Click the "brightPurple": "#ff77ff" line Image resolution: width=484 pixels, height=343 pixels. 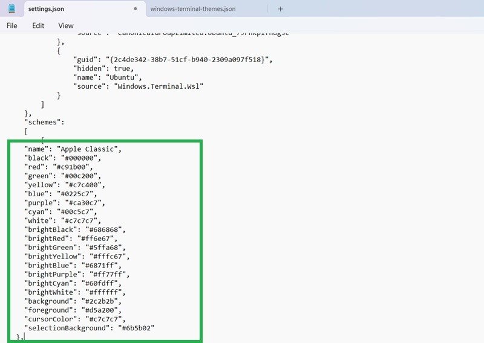[x=77, y=274]
